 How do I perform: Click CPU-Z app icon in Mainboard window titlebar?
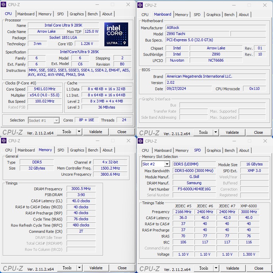(140, 5)
